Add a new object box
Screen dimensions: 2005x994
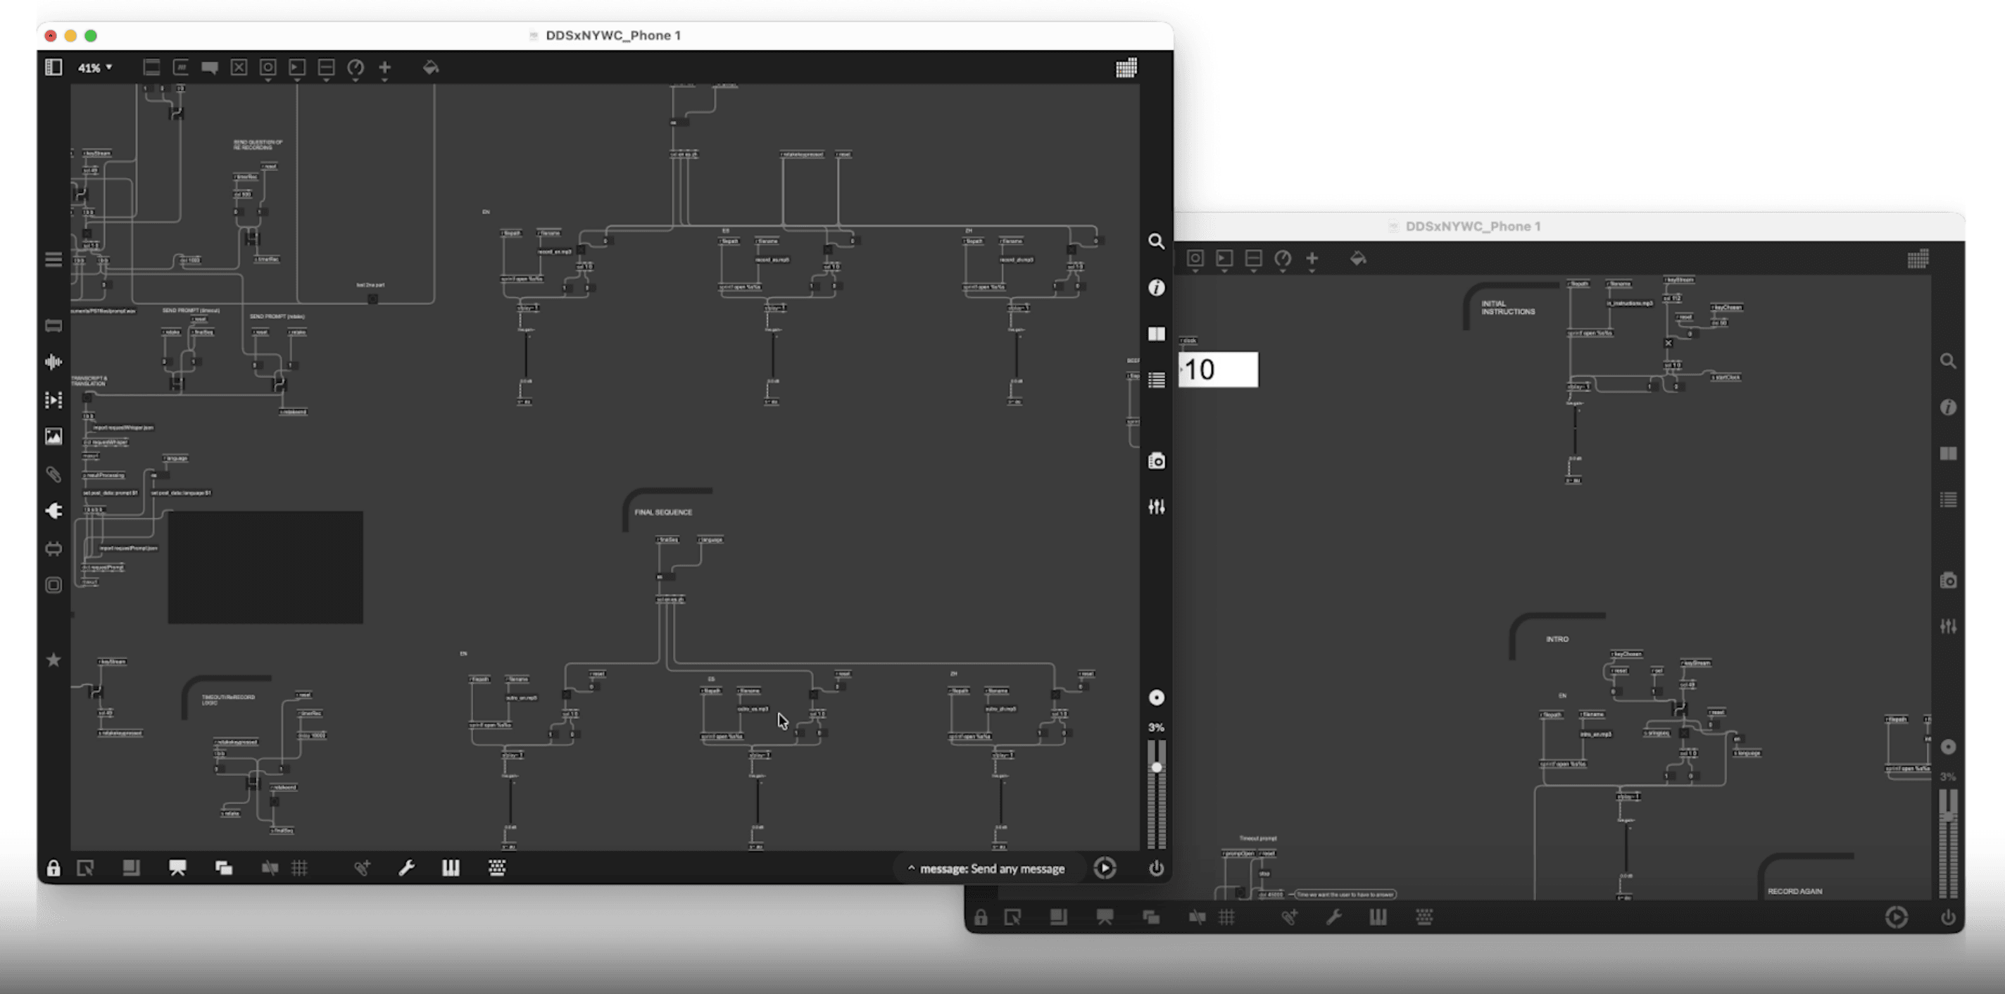pos(151,68)
